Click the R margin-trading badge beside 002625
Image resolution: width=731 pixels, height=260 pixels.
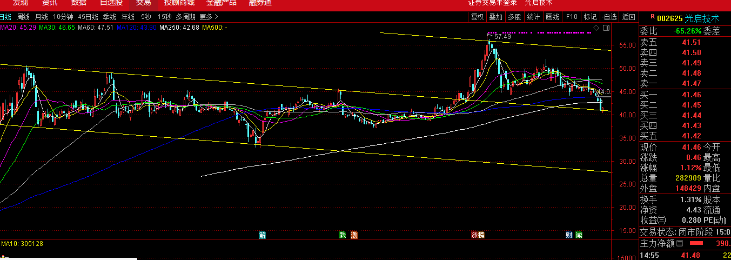[653, 17]
